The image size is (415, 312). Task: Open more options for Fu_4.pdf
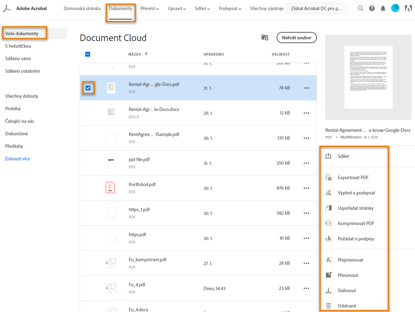click(x=306, y=288)
